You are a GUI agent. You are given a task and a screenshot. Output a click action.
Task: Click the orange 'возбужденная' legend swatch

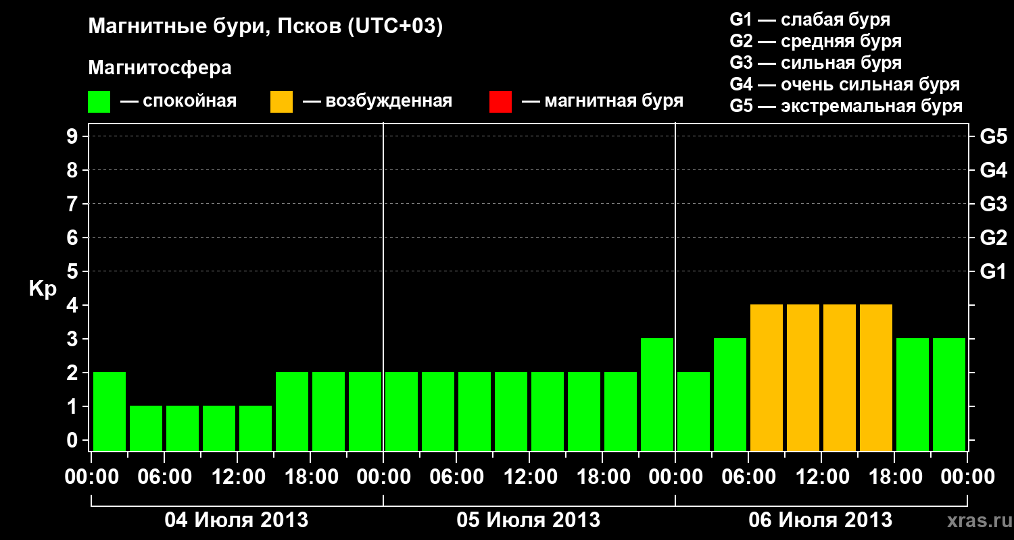click(x=281, y=102)
